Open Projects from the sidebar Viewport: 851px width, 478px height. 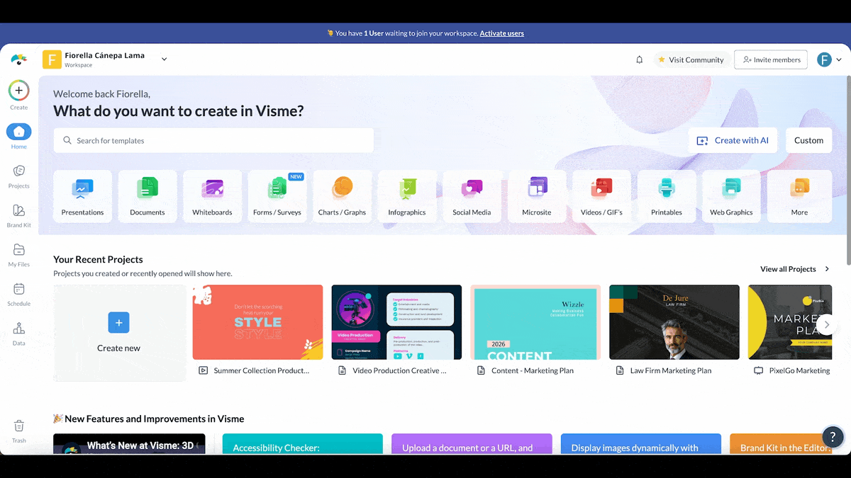[x=19, y=176]
